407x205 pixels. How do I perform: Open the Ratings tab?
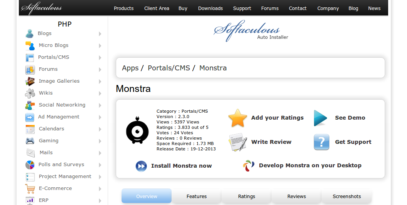coord(247,197)
